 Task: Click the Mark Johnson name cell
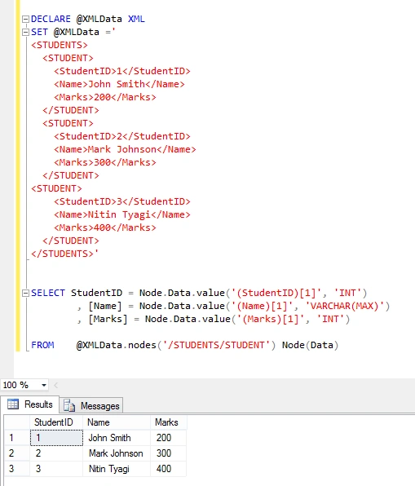(117, 453)
